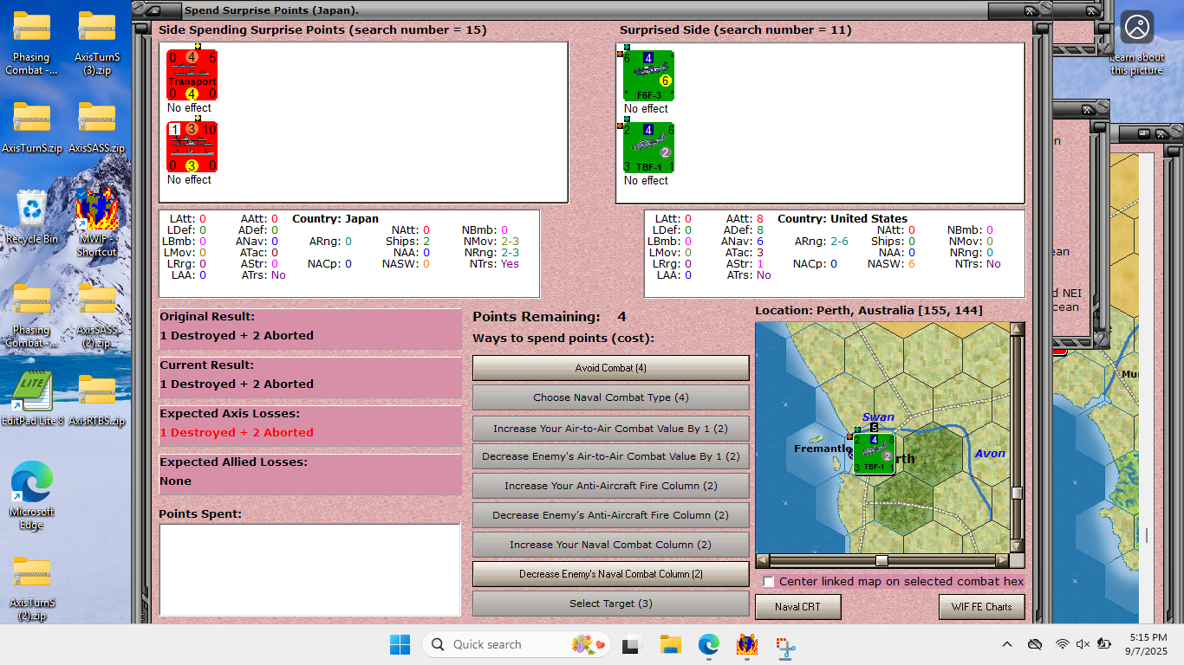
Task: Click Avoid Combat (4) button
Action: [x=610, y=368]
